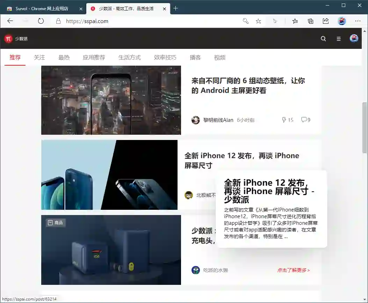Click the vertical page scrollbar thumb
Screen dimensions: 368x303
tap(365, 128)
